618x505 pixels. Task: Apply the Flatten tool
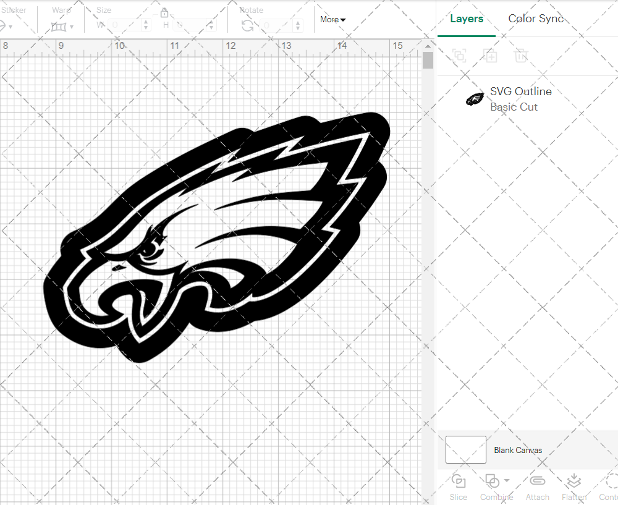(x=574, y=482)
